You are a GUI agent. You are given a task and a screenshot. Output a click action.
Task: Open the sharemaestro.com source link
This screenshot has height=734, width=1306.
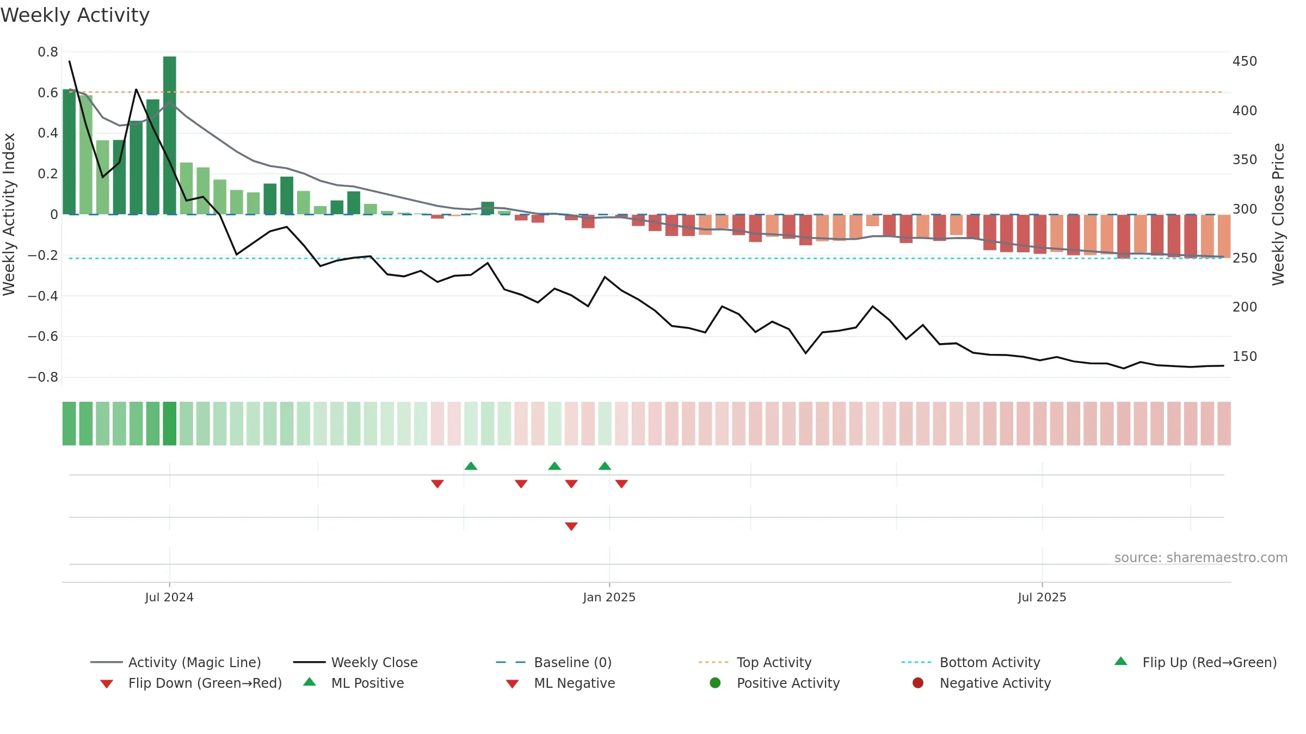tap(1201, 557)
